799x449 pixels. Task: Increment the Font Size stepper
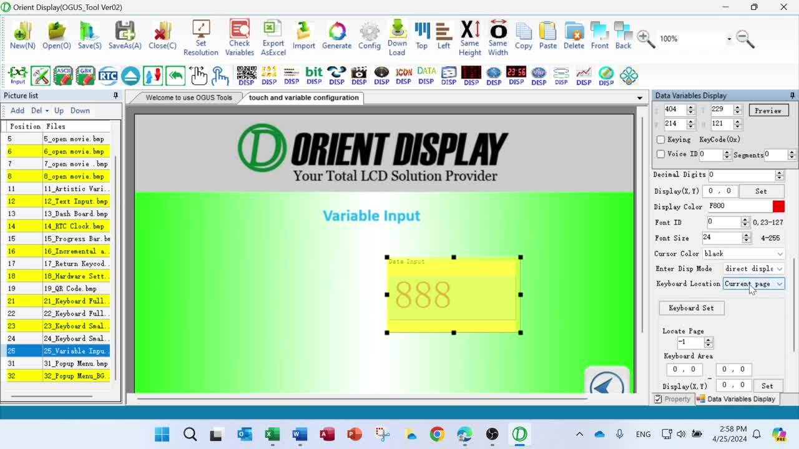746,235
